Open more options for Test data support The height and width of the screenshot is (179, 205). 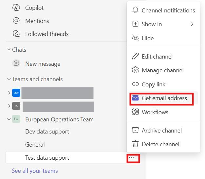[x=132, y=157]
